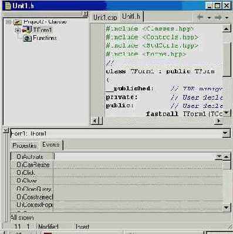233x234 pixels.
Task: Click the Unit1.h document icon in title bar
Action: coord(8,6)
